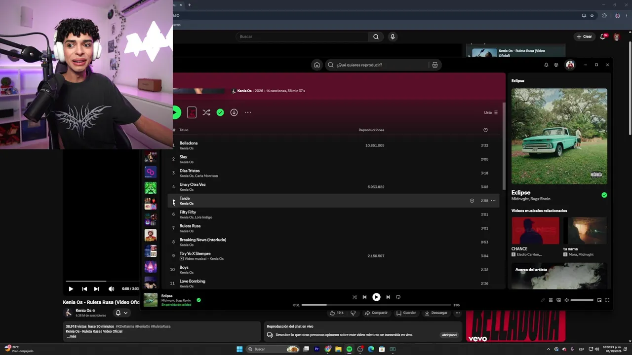Click the YouTube Buscar search field
Viewport: 632px width, 355px height.
point(302,36)
